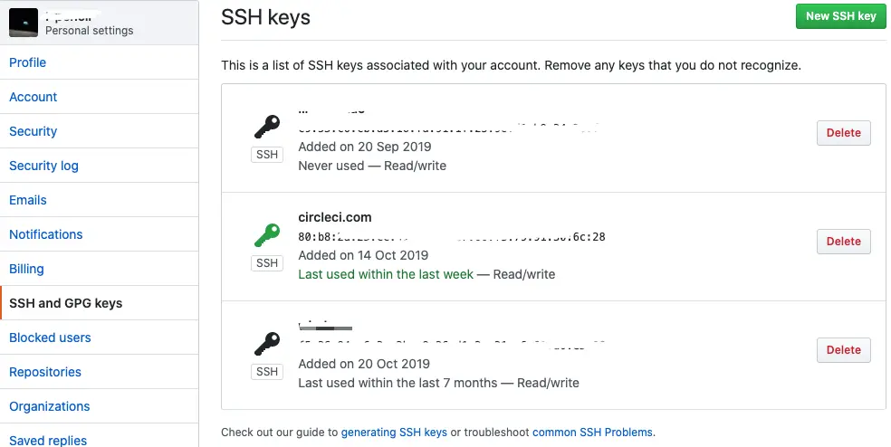The height and width of the screenshot is (447, 891).
Task: Click the black key icon added 20 Oct 2019
Action: point(267,344)
